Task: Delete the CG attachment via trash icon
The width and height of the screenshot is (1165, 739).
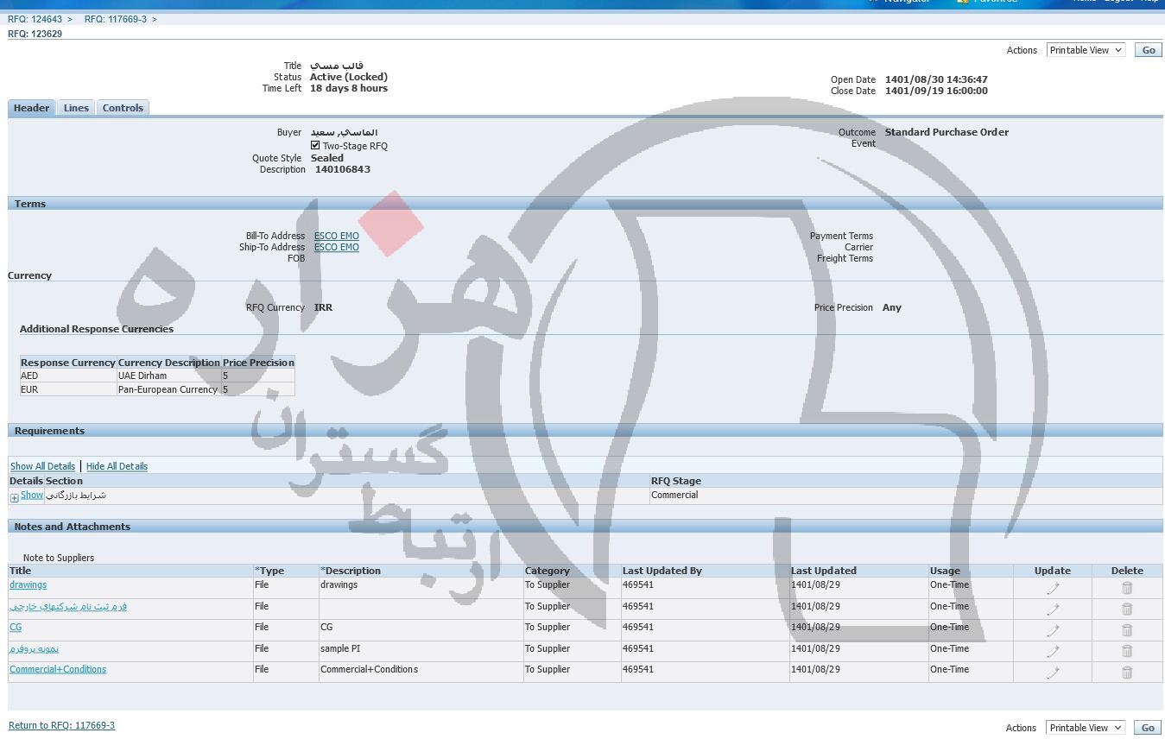Action: tap(1126, 630)
